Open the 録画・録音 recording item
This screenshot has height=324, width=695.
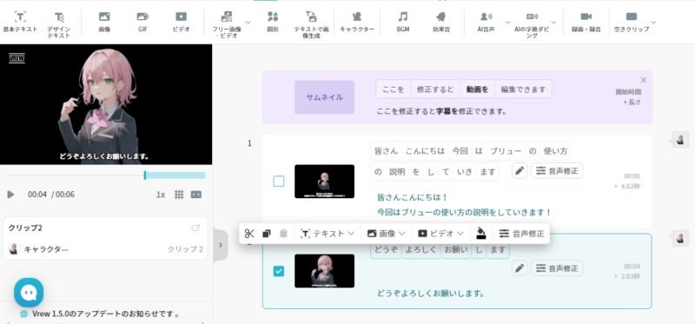(586, 23)
